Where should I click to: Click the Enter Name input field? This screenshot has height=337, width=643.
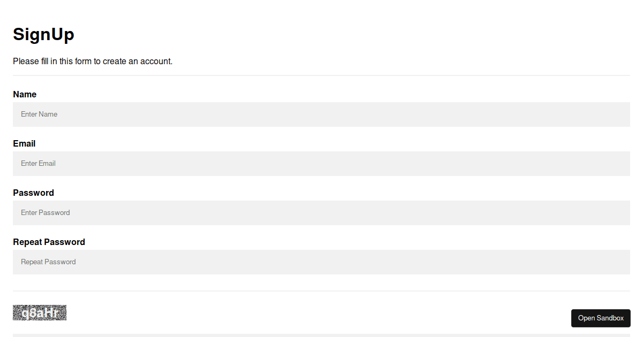click(322, 114)
